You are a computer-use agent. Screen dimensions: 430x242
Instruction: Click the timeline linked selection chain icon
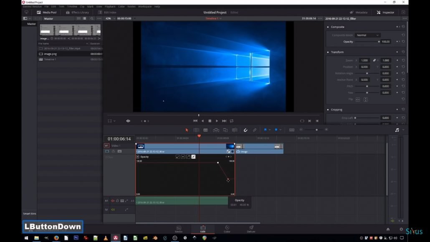[255, 130]
